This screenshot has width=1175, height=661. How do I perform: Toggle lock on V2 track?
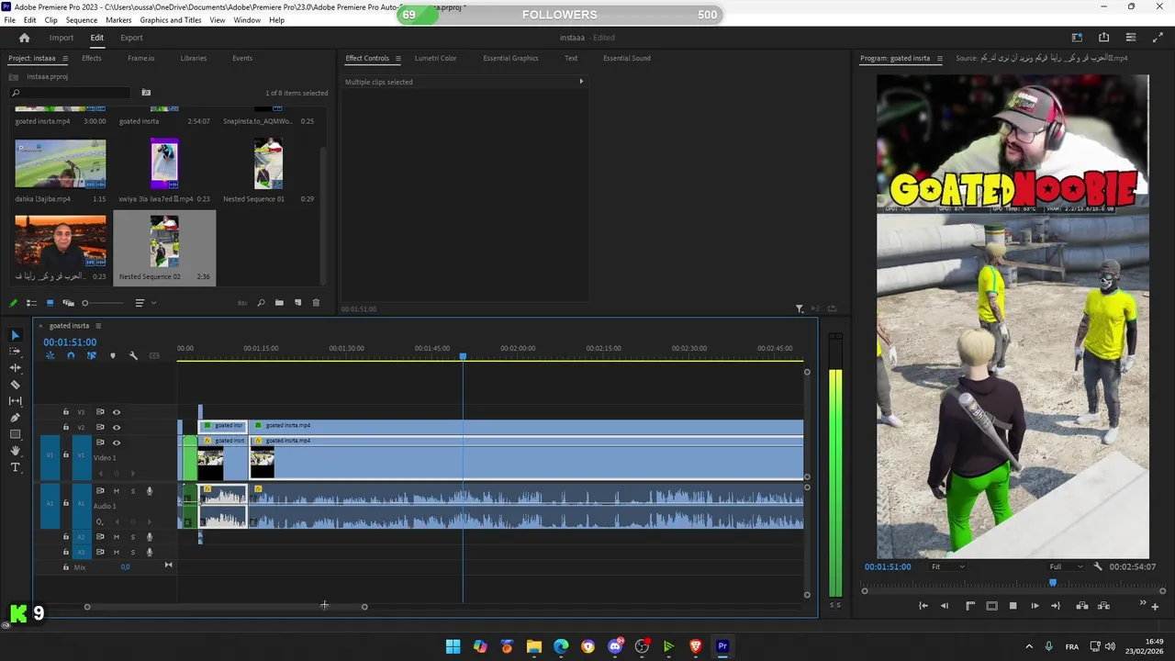pos(65,427)
